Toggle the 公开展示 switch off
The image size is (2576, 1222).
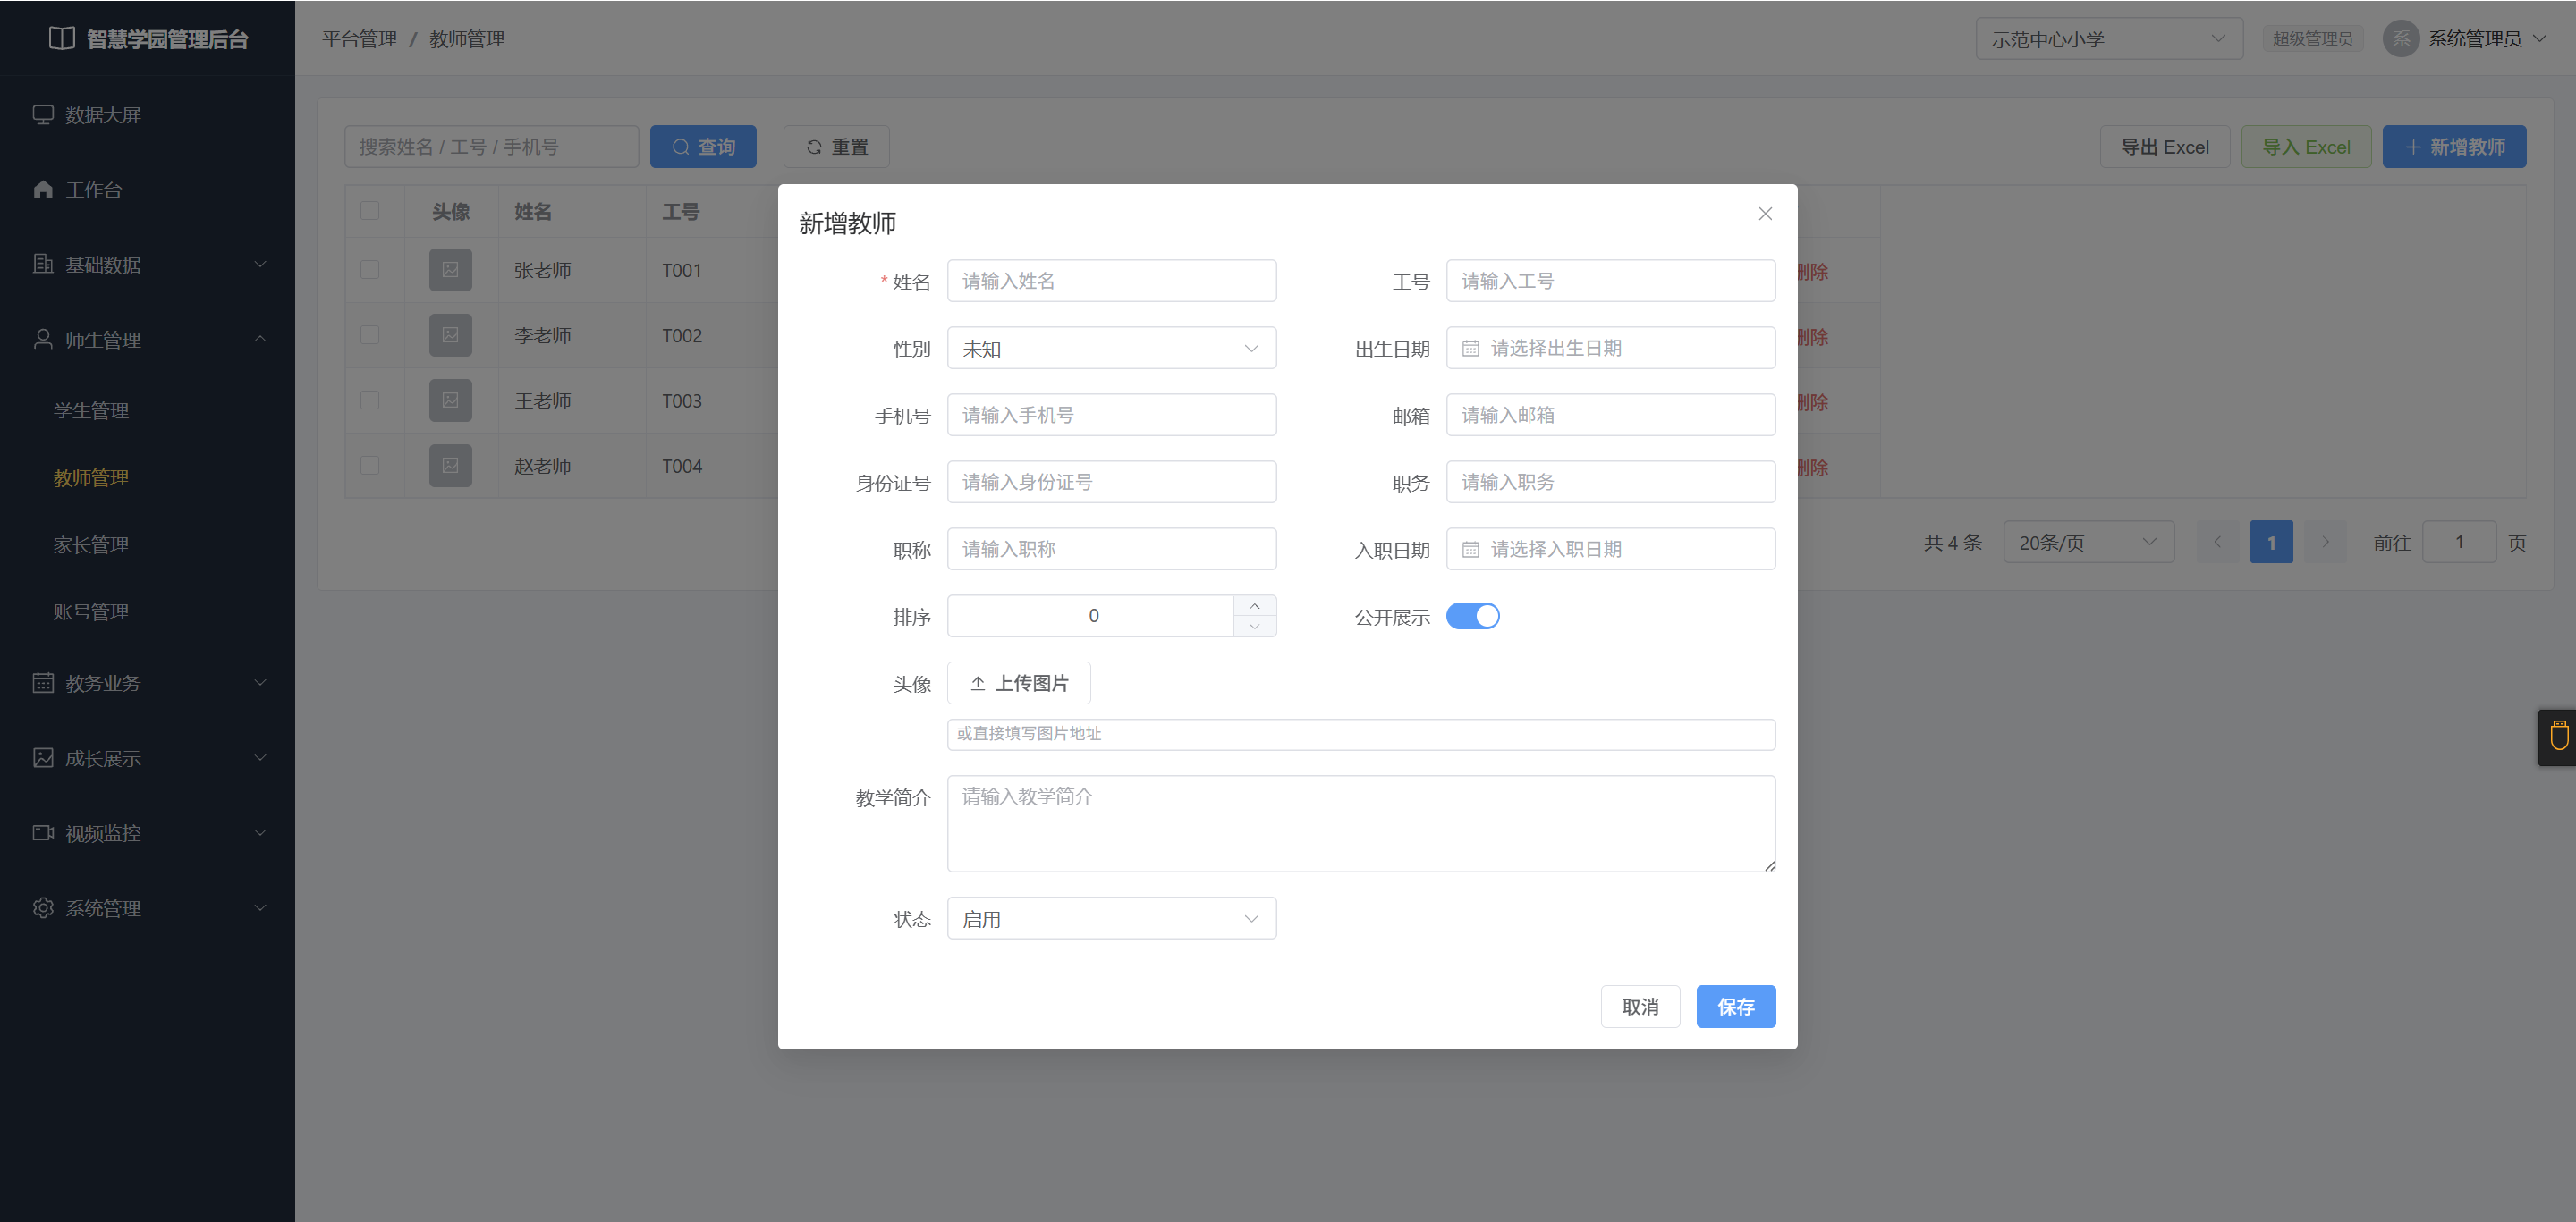[x=1472, y=617]
